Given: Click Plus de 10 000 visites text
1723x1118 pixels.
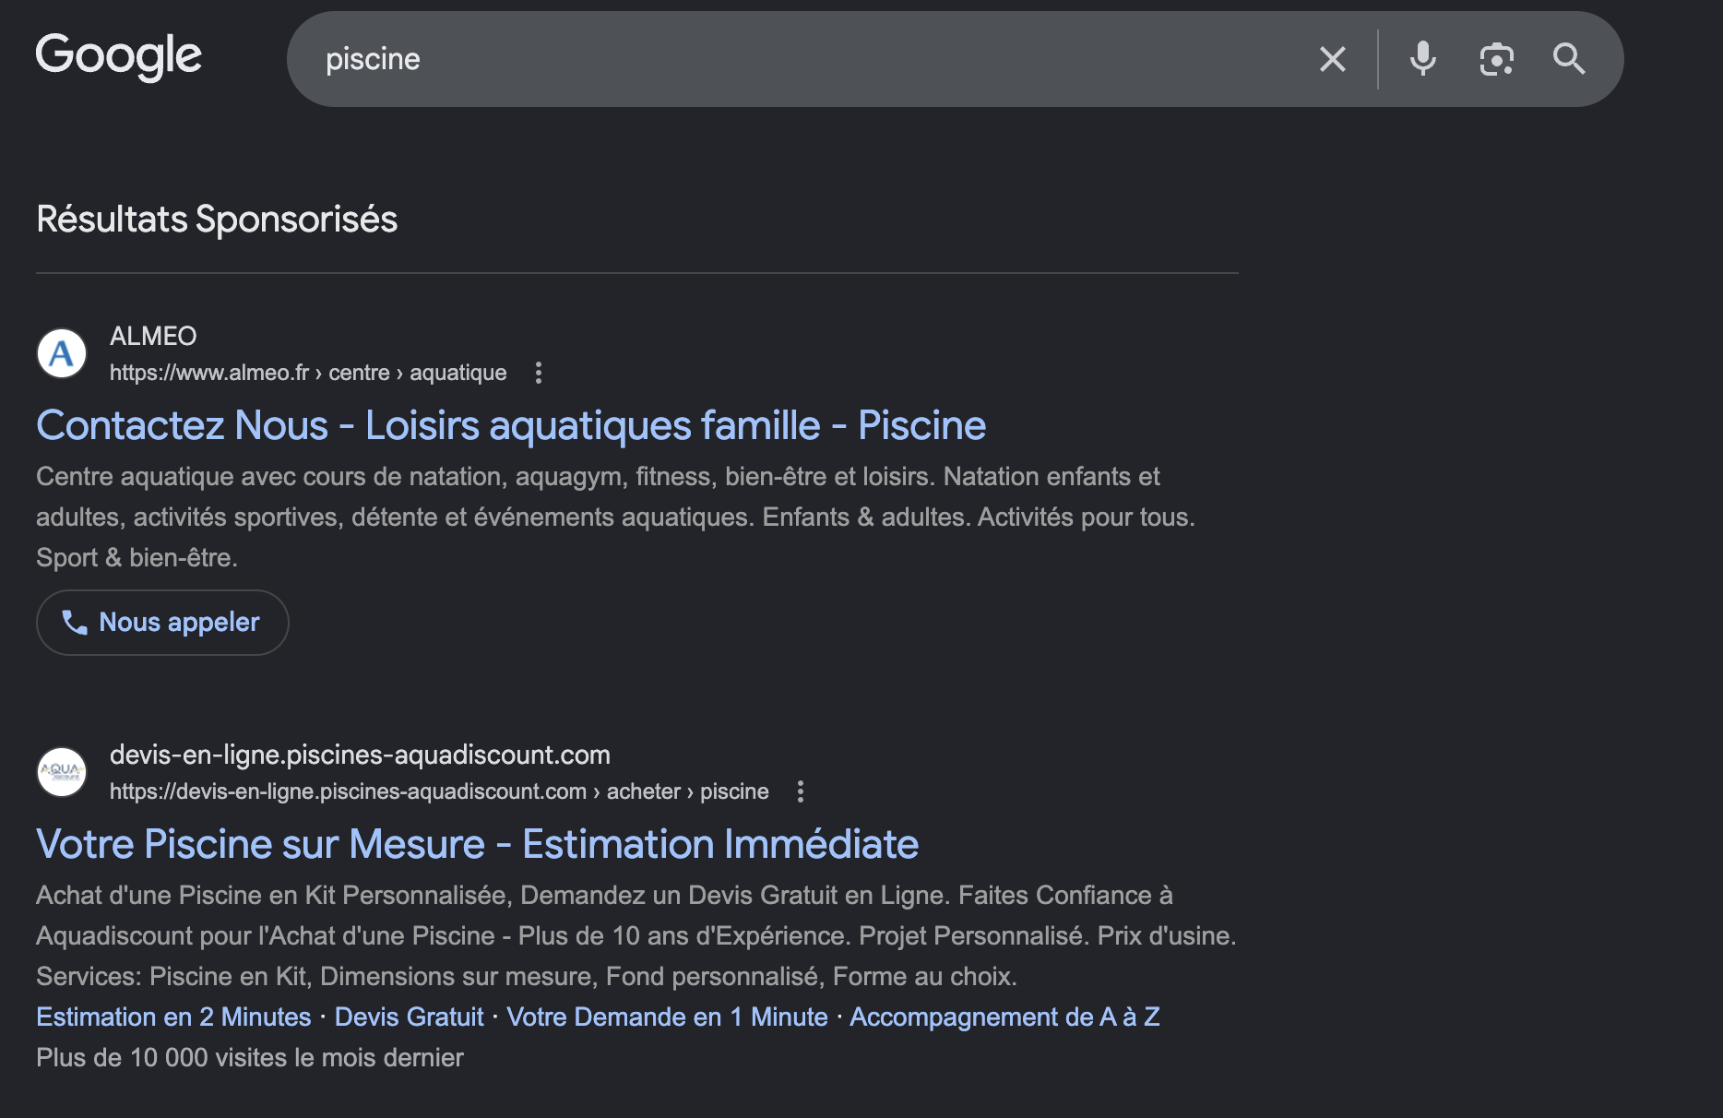Looking at the screenshot, I should pos(249,1057).
